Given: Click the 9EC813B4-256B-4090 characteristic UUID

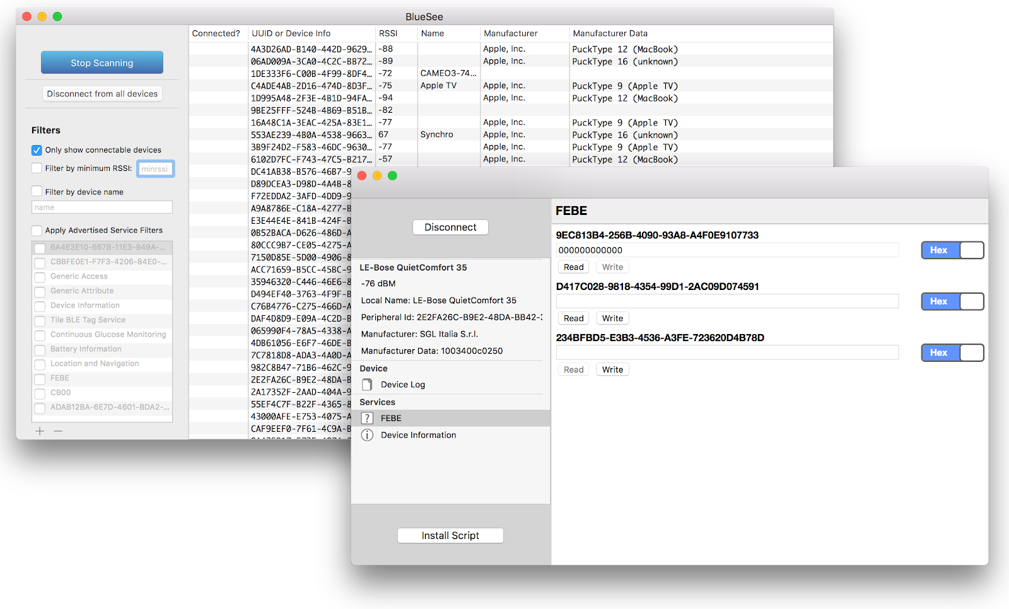Looking at the screenshot, I should coord(657,235).
